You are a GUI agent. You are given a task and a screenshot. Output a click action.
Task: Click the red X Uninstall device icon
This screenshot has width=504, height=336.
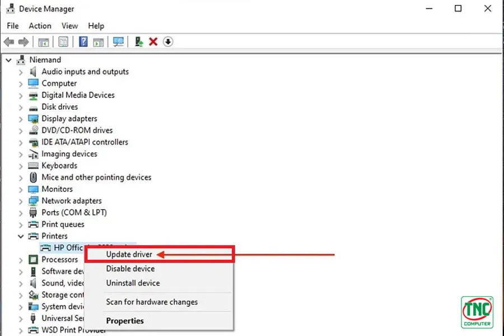click(x=153, y=42)
